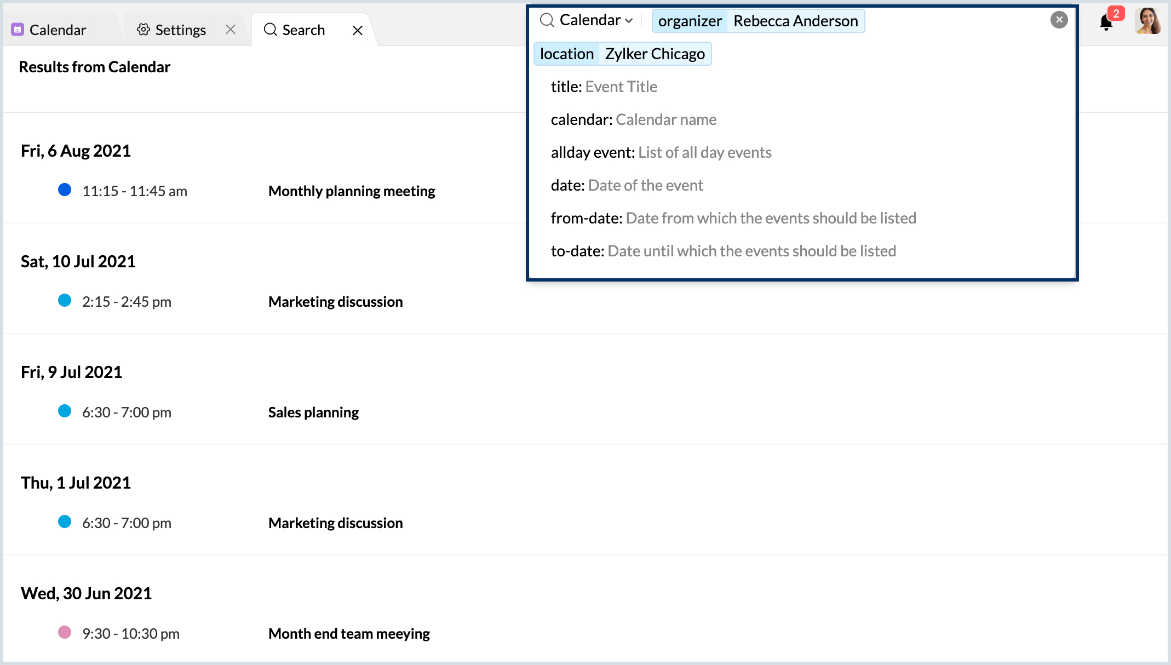Select the organizer Rebecca Anderson filter chip

pos(758,21)
